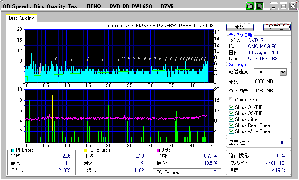The image size is (299, 180).
Task: Disable the Show Jitter checkbox
Action: 231,119
